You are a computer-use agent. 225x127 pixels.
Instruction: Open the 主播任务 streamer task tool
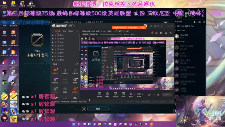pyautogui.click(x=75, y=71)
